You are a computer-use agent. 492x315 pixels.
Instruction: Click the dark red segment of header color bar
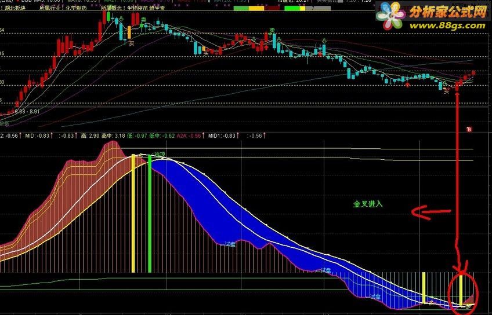point(272,8)
